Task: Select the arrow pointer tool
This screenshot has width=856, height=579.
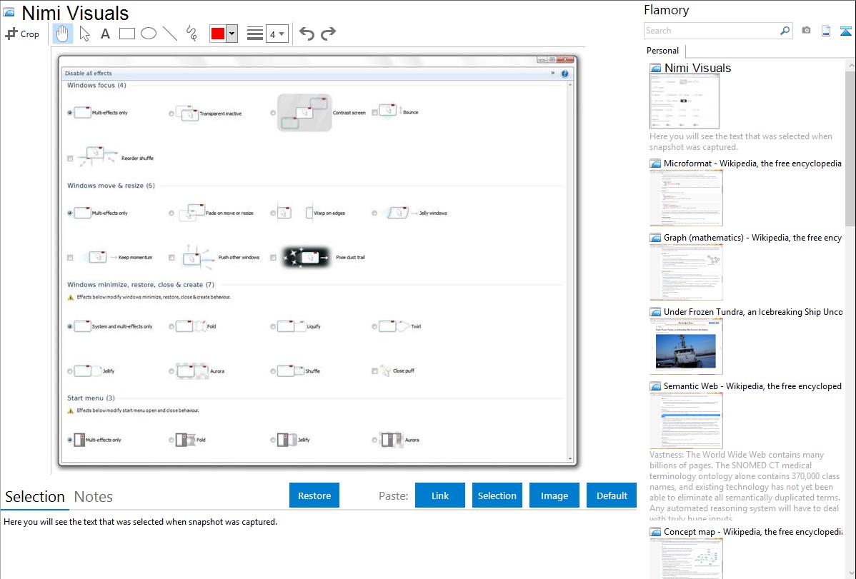Action: (84, 34)
